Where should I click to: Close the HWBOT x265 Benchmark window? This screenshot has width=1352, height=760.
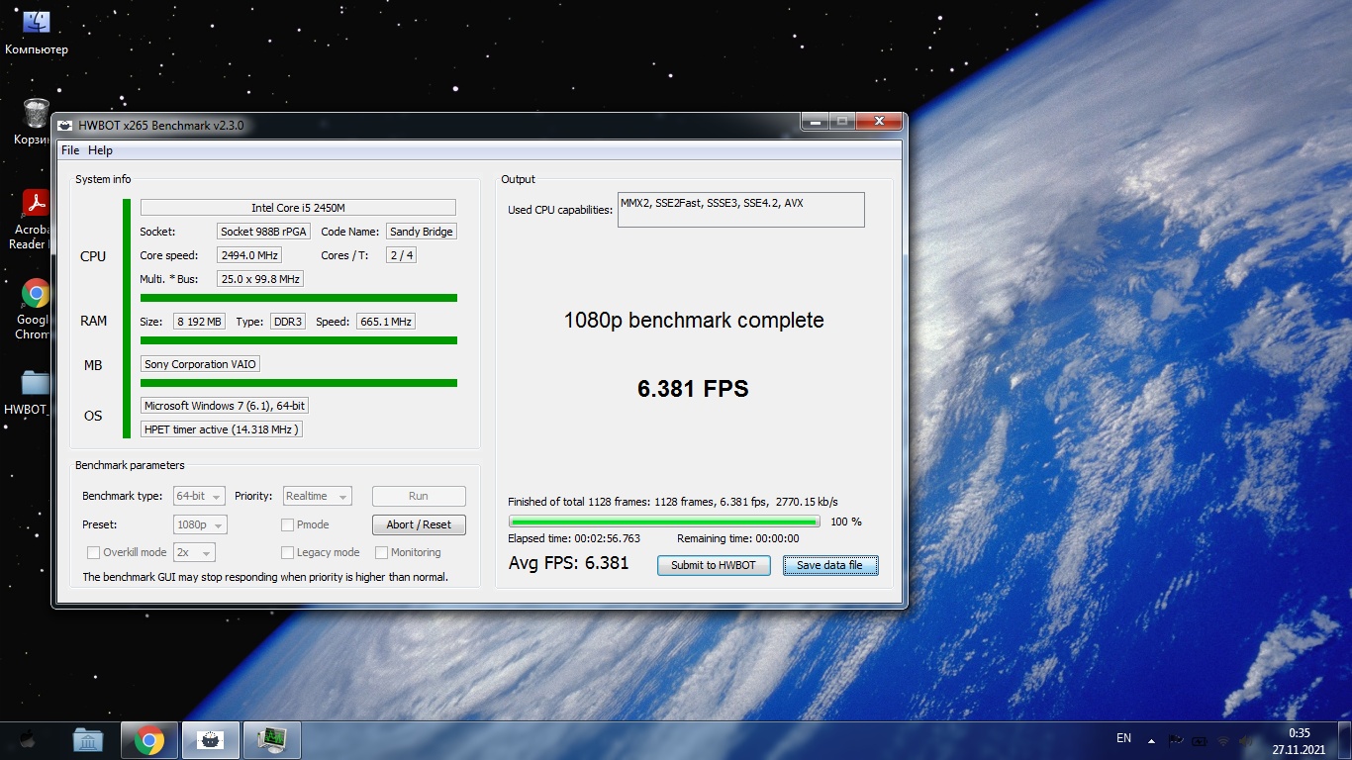click(879, 122)
